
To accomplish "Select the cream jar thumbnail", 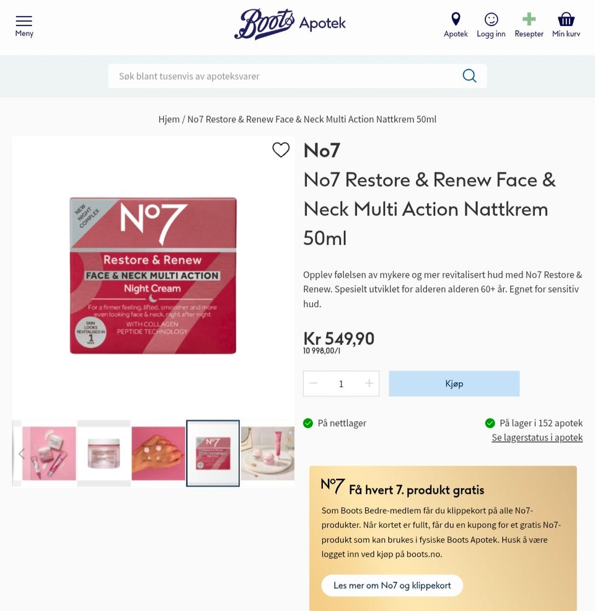I will click(104, 453).
